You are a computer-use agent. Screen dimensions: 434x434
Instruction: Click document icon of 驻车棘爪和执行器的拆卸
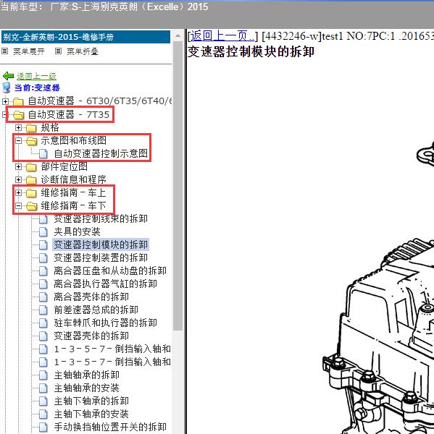tap(43, 323)
